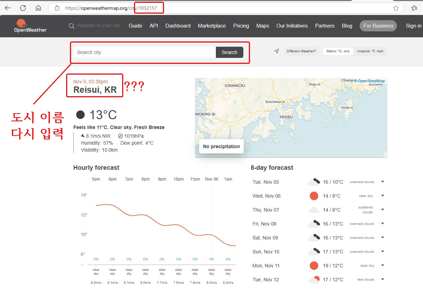Expand Sun, Nov 10 forecast arrow
The height and width of the screenshot is (297, 423).
383,251
